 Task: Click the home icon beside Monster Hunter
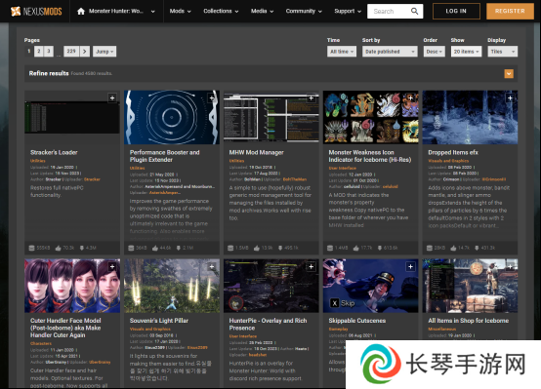tap(81, 12)
